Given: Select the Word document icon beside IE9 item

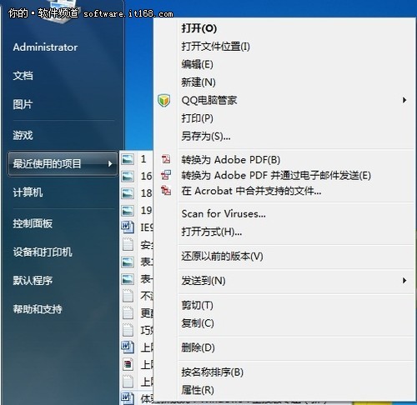Looking at the screenshot, I should click(x=128, y=227).
